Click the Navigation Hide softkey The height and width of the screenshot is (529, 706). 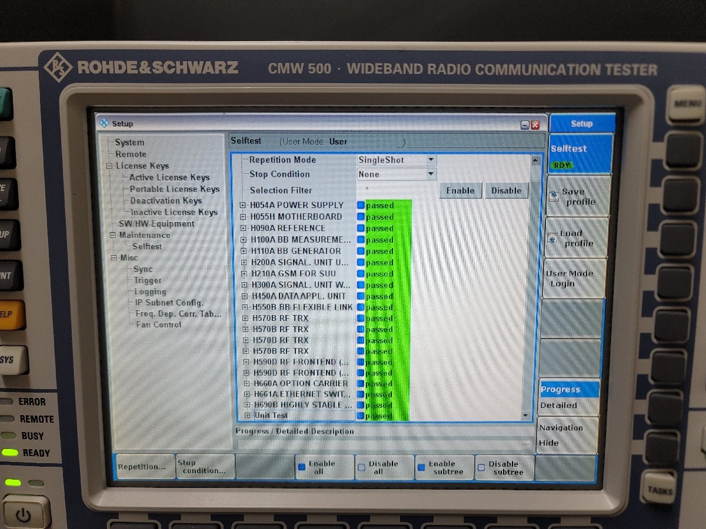point(568,436)
